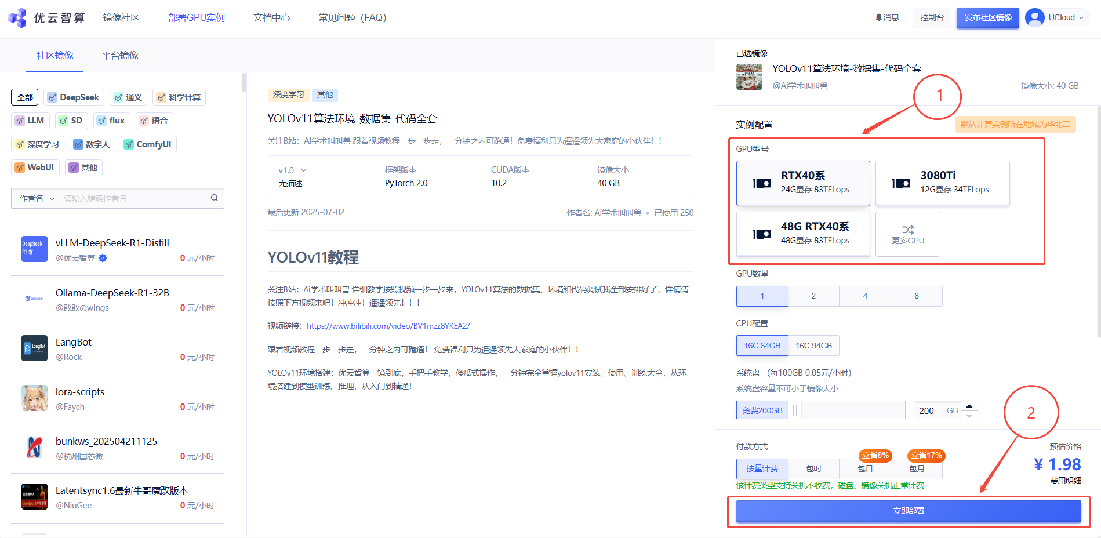Click the LangBot image icon
Viewport: 1101px width, 538px height.
click(x=34, y=348)
